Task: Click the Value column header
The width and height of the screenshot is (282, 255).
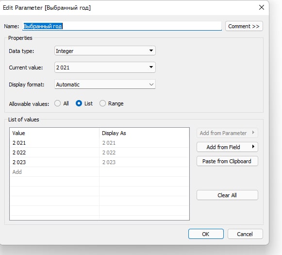Action: tap(54, 133)
